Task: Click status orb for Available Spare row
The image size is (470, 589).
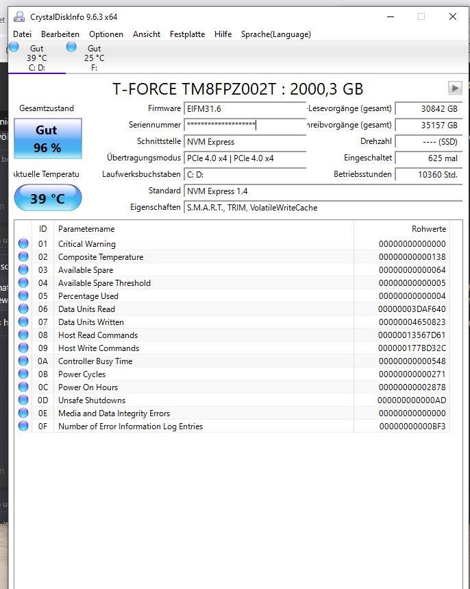Action: pos(23,269)
